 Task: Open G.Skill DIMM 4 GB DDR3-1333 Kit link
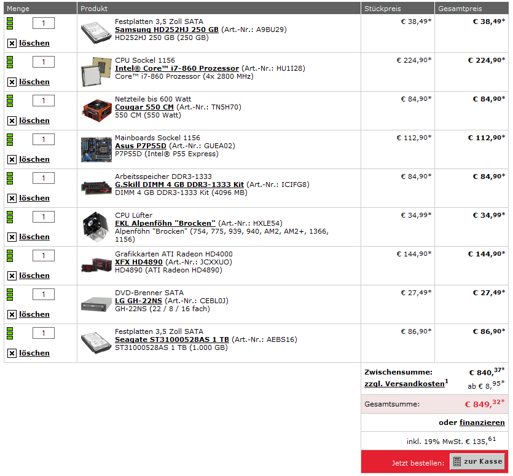pyautogui.click(x=179, y=184)
